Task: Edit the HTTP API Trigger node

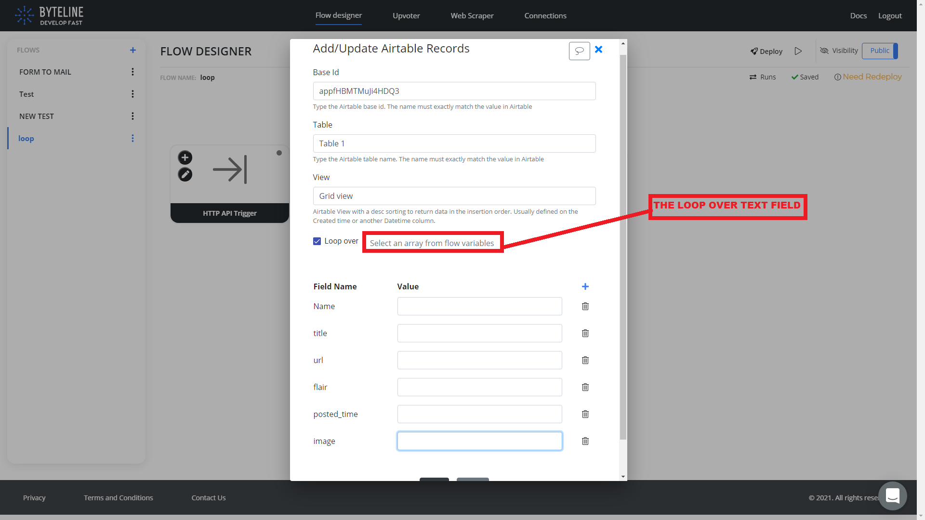Action: tap(185, 174)
